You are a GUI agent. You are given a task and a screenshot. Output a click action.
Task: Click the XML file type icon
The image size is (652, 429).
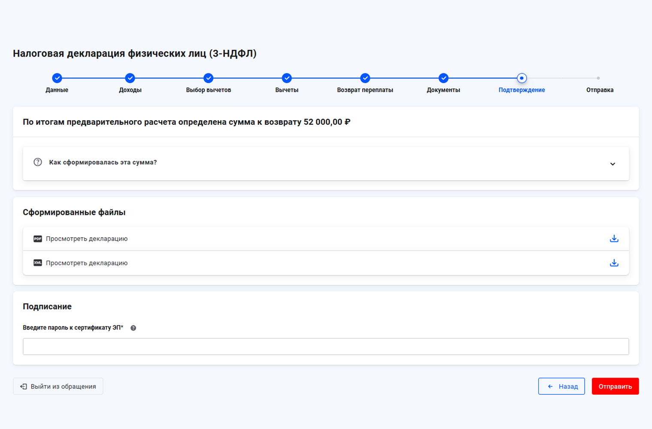tap(38, 263)
